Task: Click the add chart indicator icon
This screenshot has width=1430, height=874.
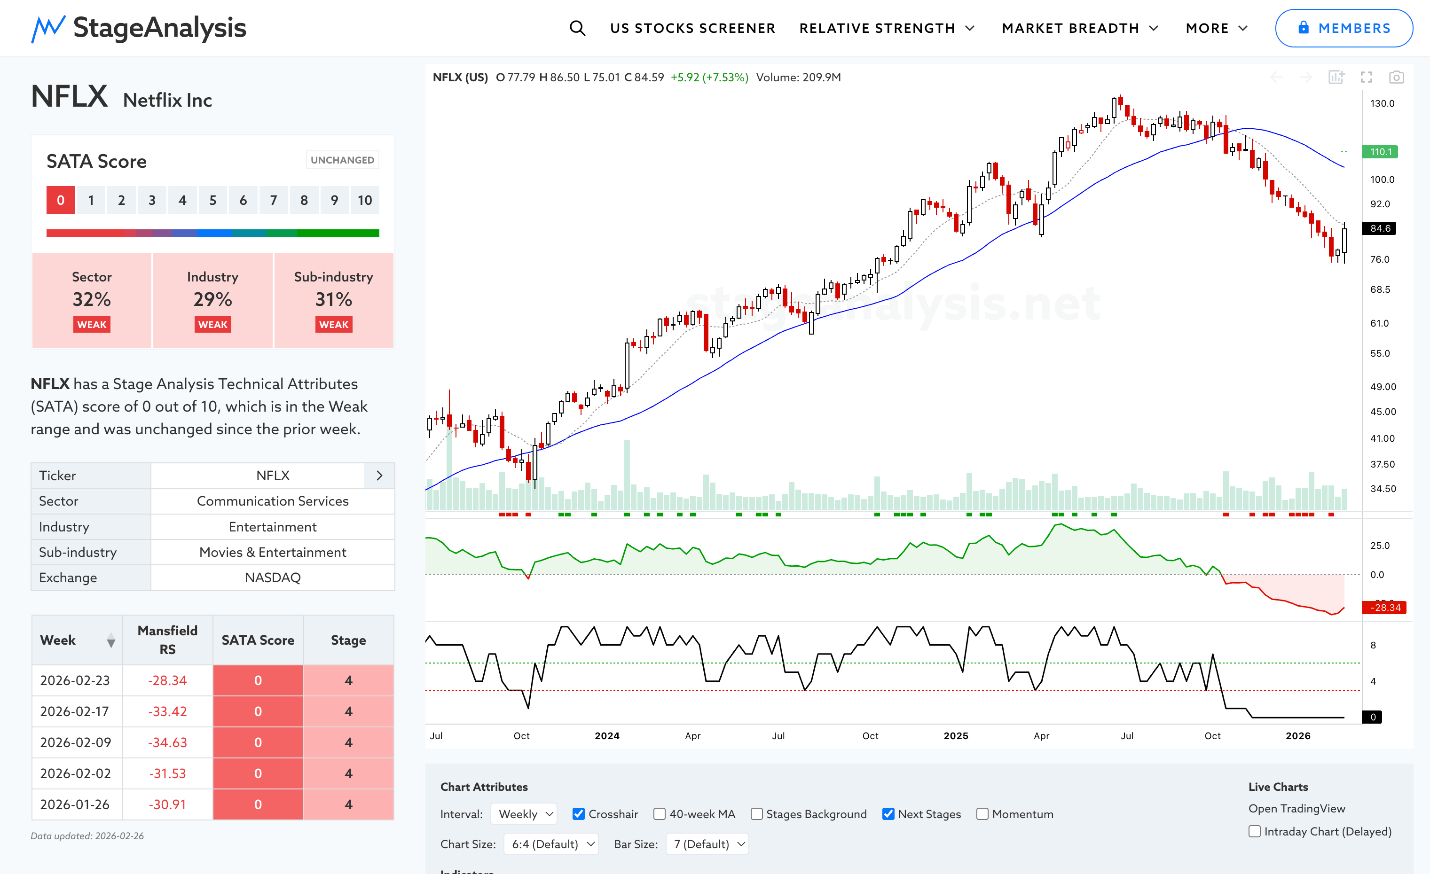Action: (x=1336, y=77)
